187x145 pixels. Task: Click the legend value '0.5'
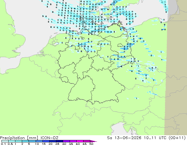[10, 144]
